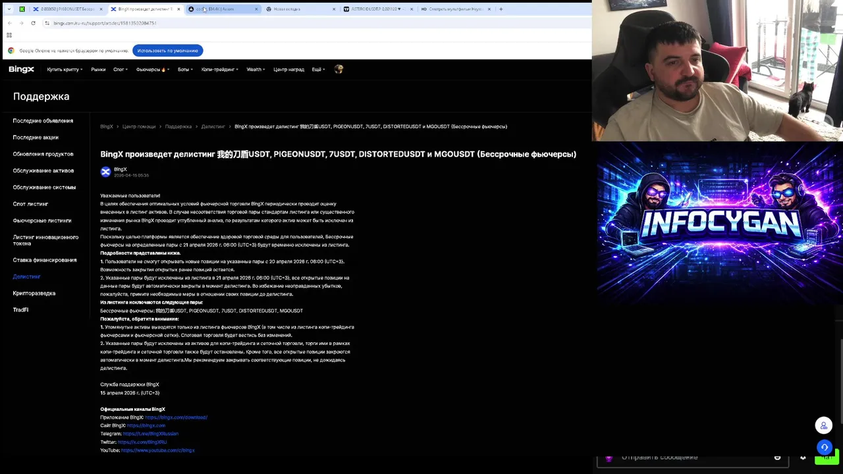Click the site info icon in the address bar

click(47, 23)
